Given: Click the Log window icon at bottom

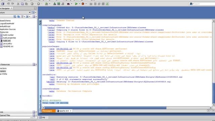Looking at the screenshot, I should click(x=40, y=117).
